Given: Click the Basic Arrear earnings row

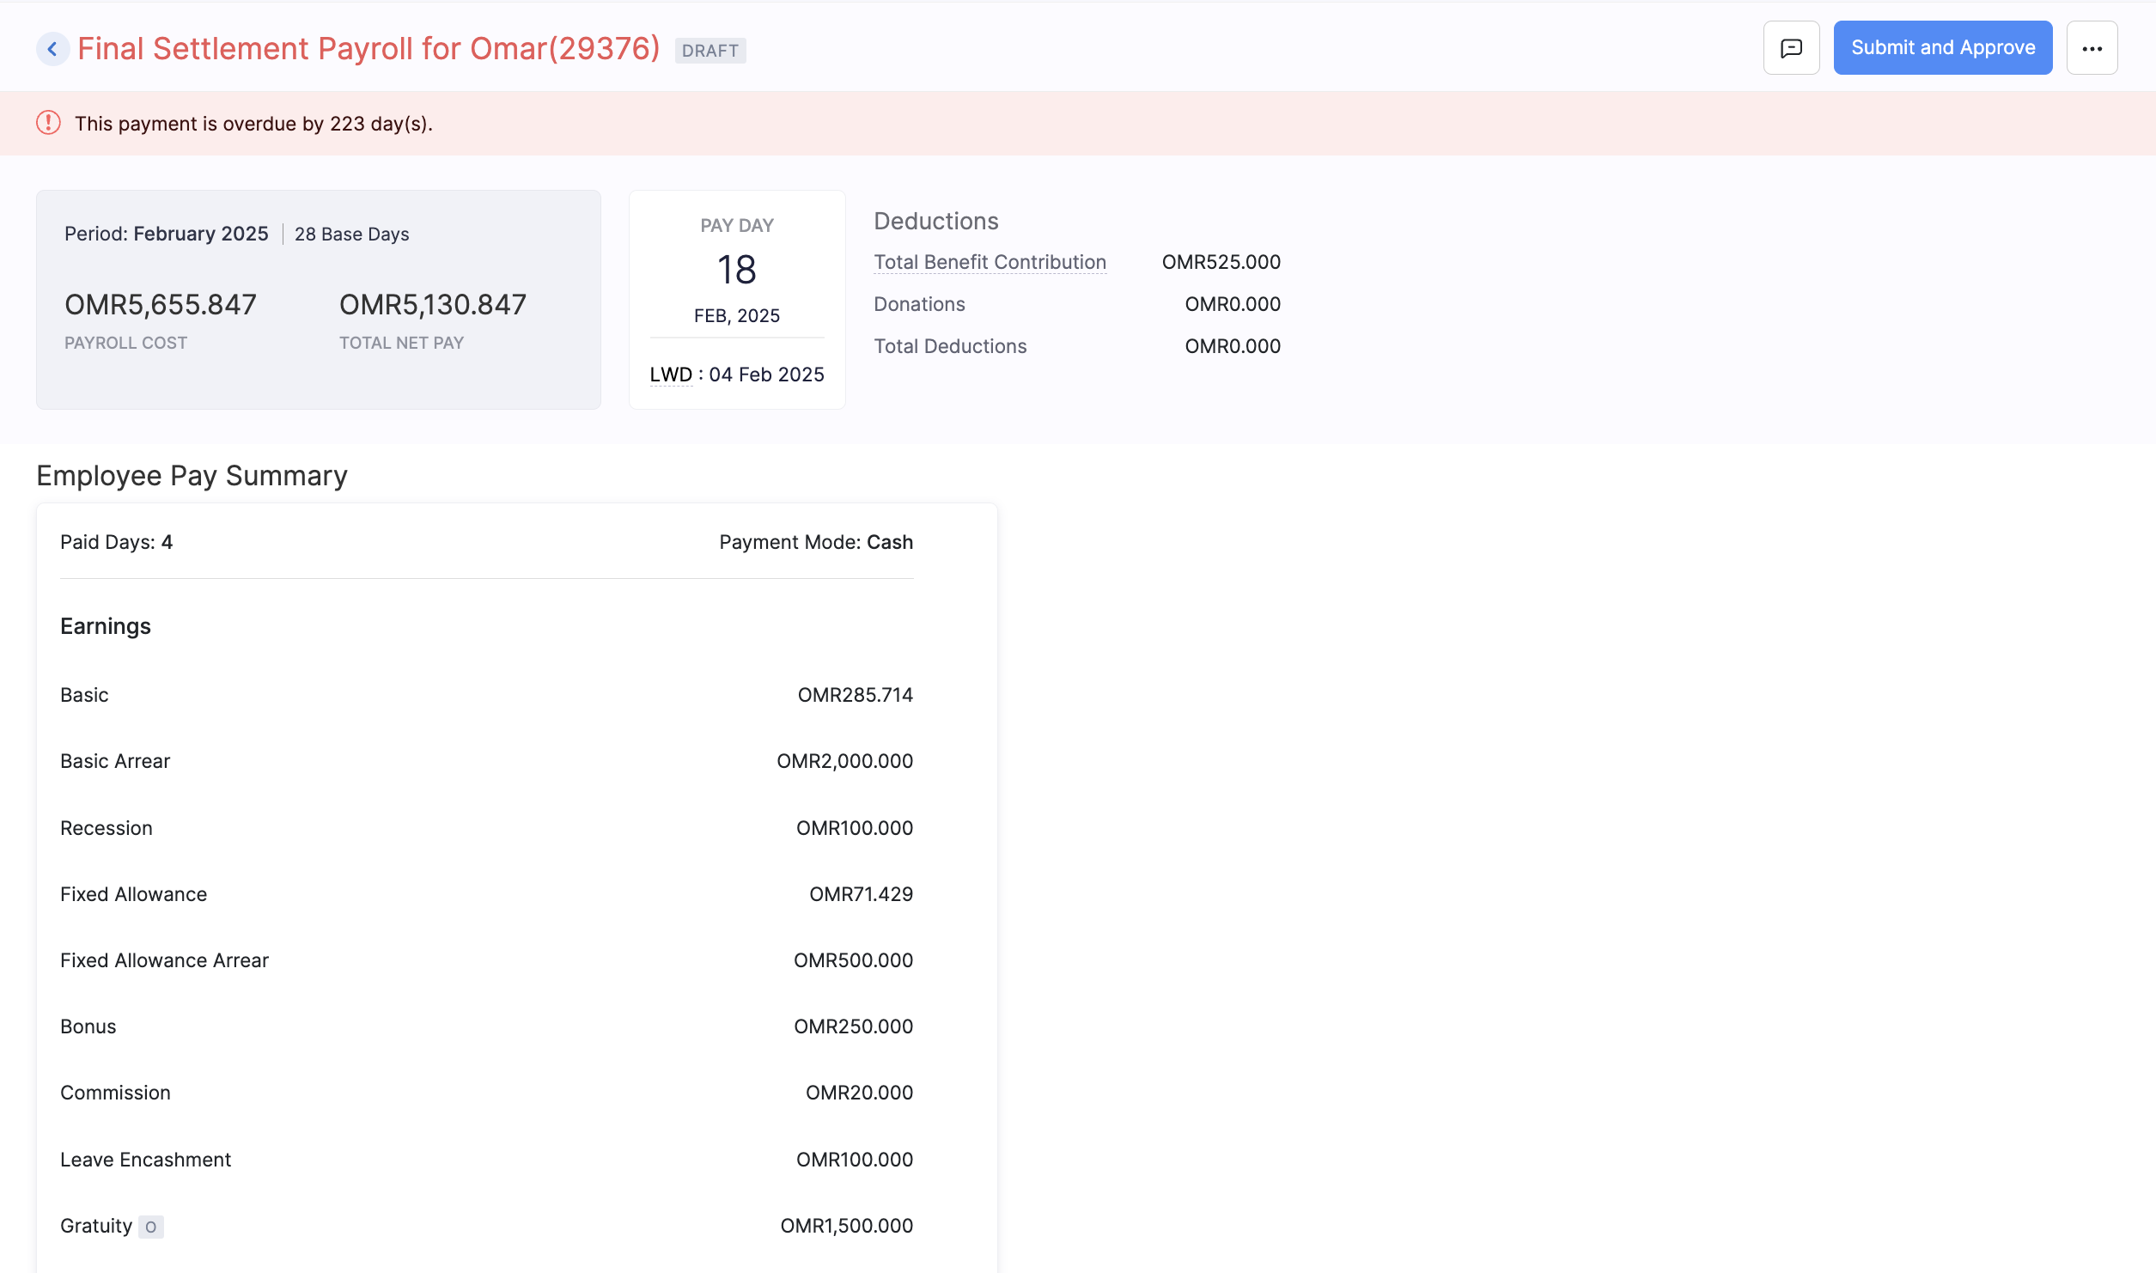Looking at the screenshot, I should (x=115, y=761).
